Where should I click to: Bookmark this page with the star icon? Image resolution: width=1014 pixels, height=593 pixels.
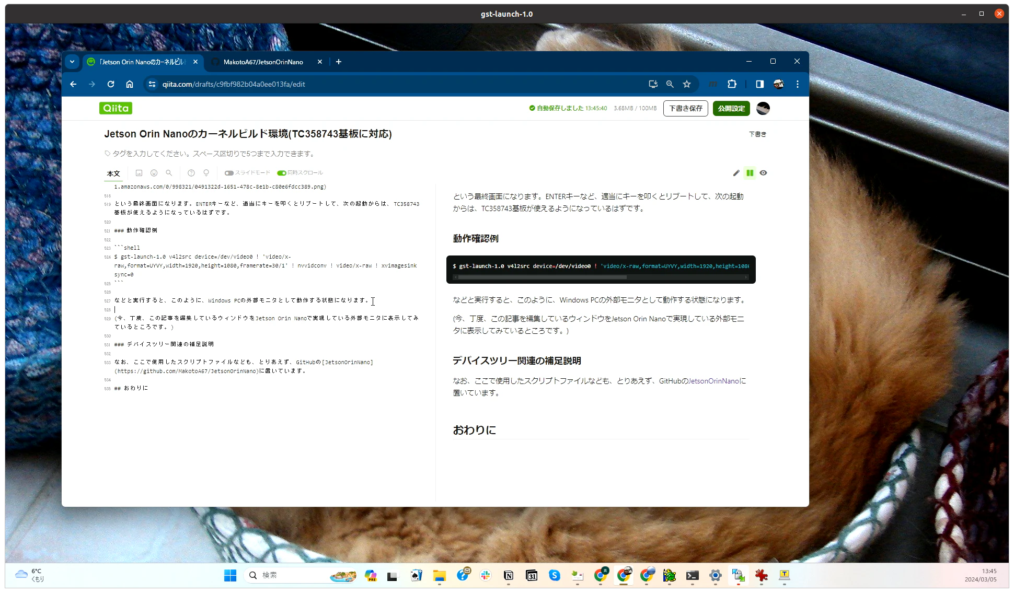click(687, 84)
